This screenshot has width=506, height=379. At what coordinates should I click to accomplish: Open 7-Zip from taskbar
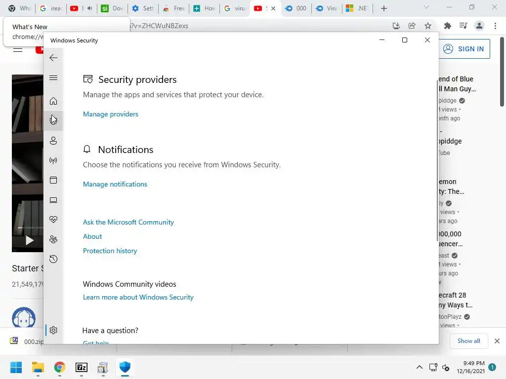[x=82, y=367]
